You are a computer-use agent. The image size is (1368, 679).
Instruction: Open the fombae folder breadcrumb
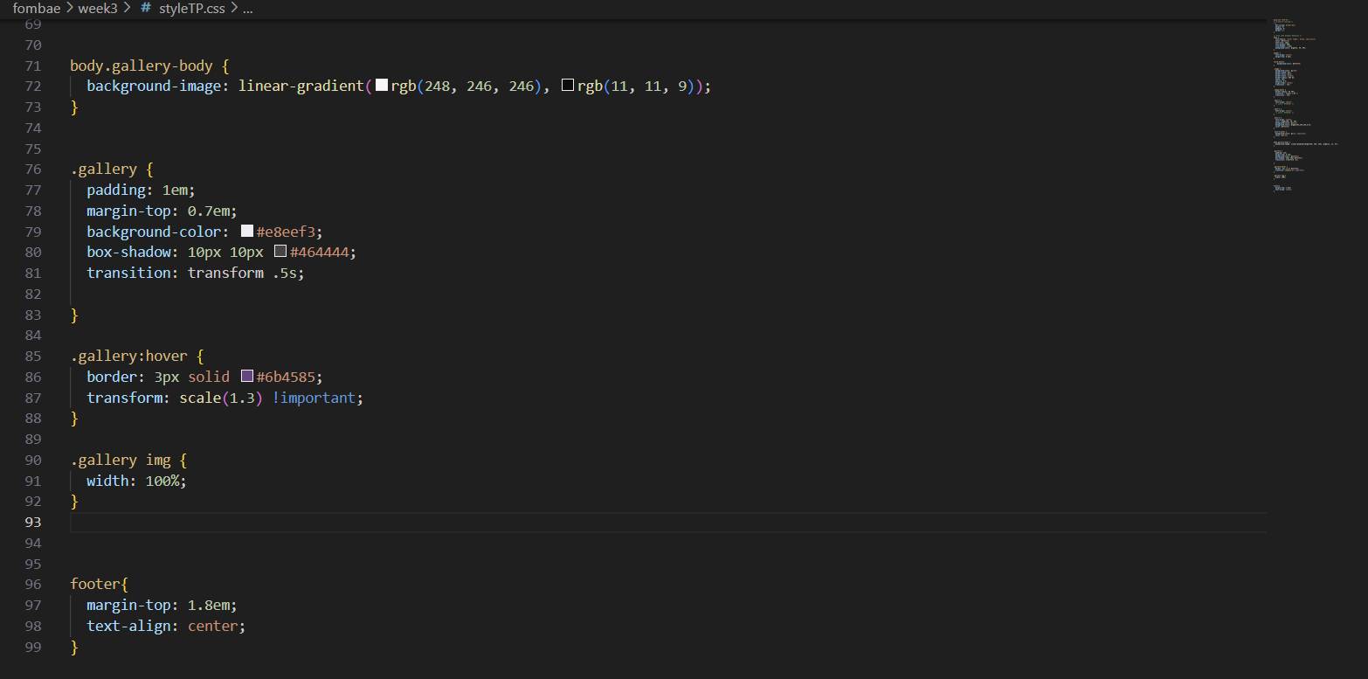coord(36,8)
